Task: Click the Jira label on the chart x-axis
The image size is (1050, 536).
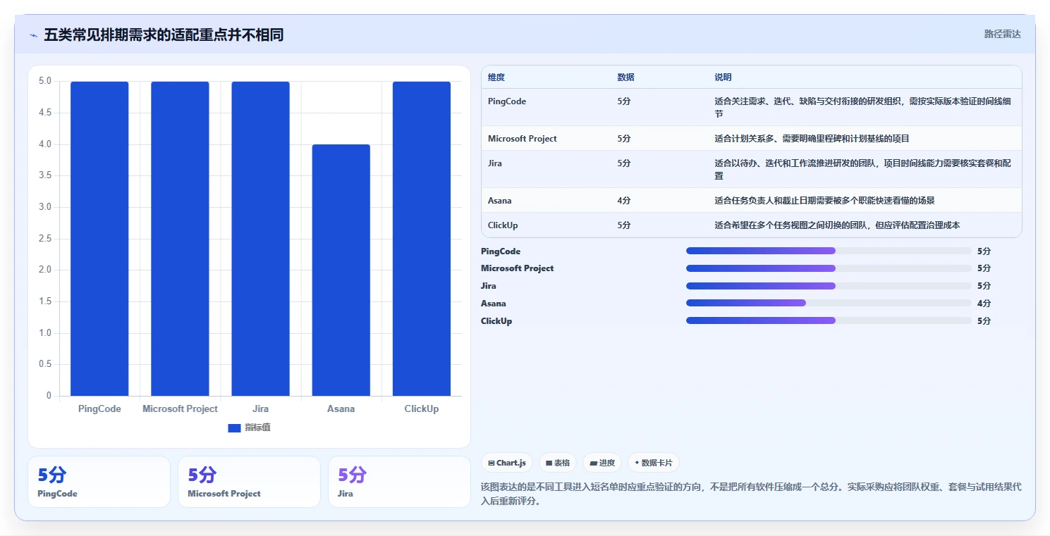Action: [260, 409]
